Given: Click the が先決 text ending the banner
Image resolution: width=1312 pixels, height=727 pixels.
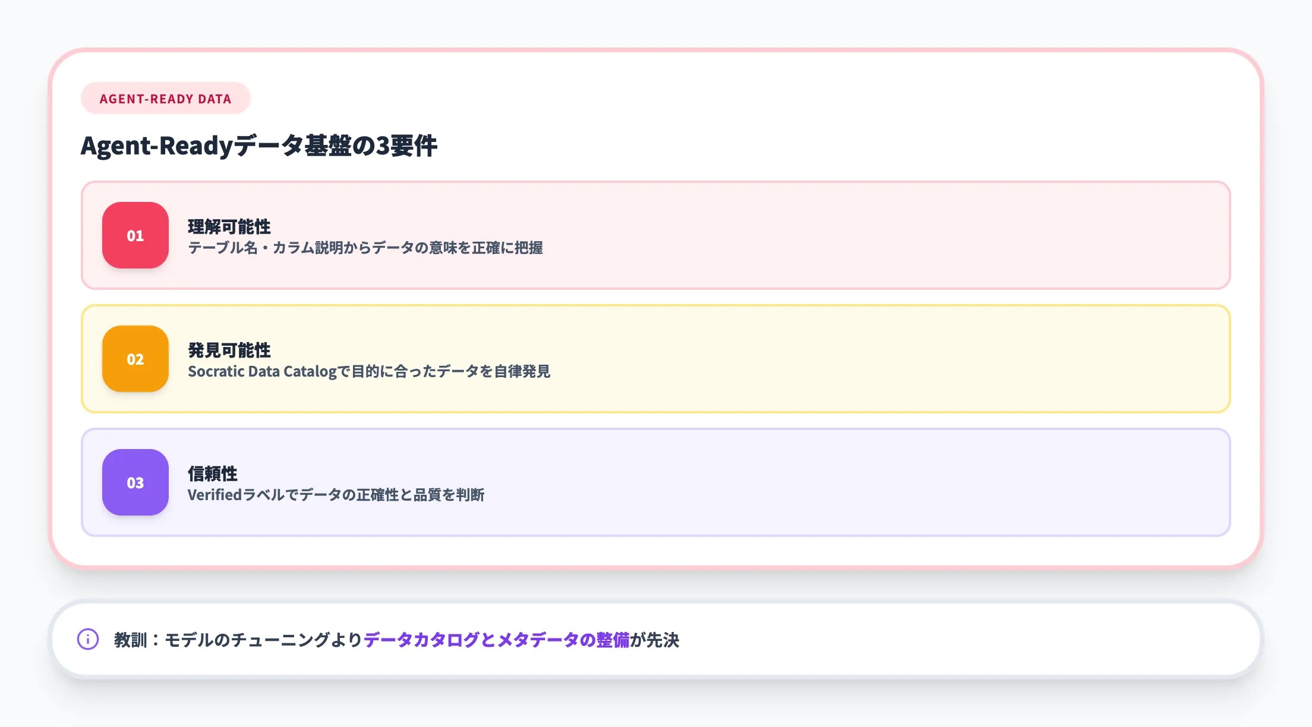Looking at the screenshot, I should click(x=654, y=640).
